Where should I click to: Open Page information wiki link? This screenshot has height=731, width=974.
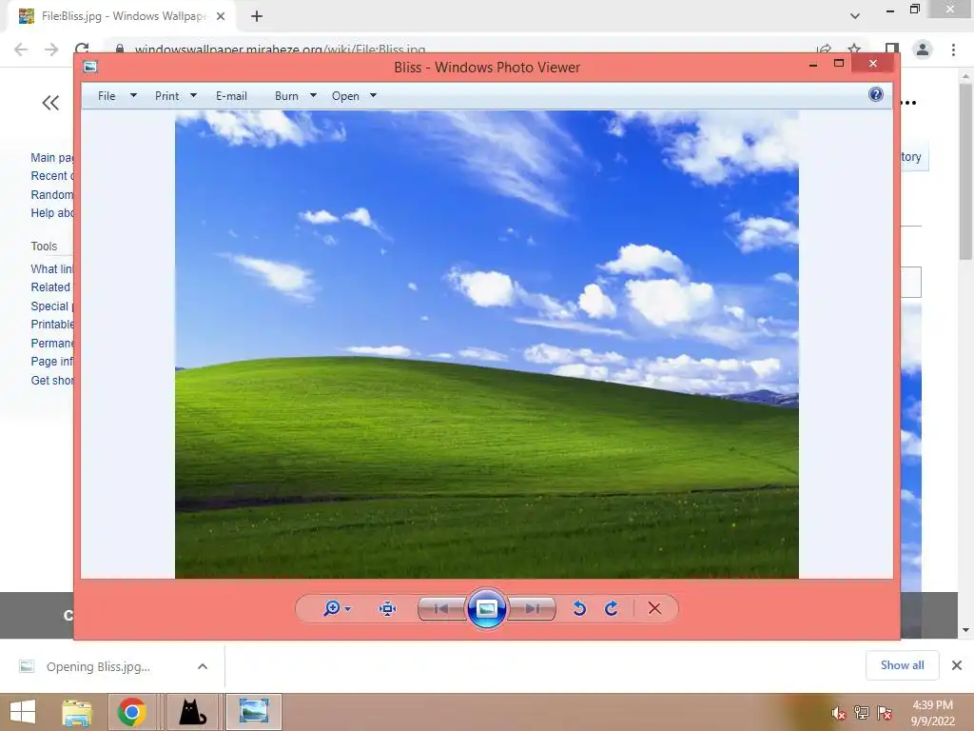point(52,361)
